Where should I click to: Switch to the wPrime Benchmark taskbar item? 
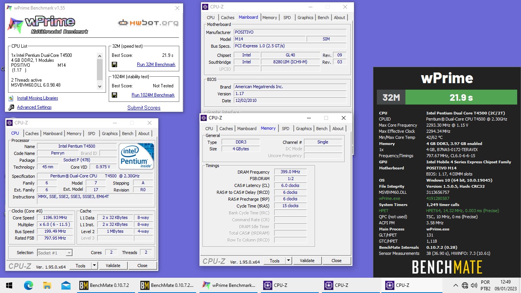[229, 285]
